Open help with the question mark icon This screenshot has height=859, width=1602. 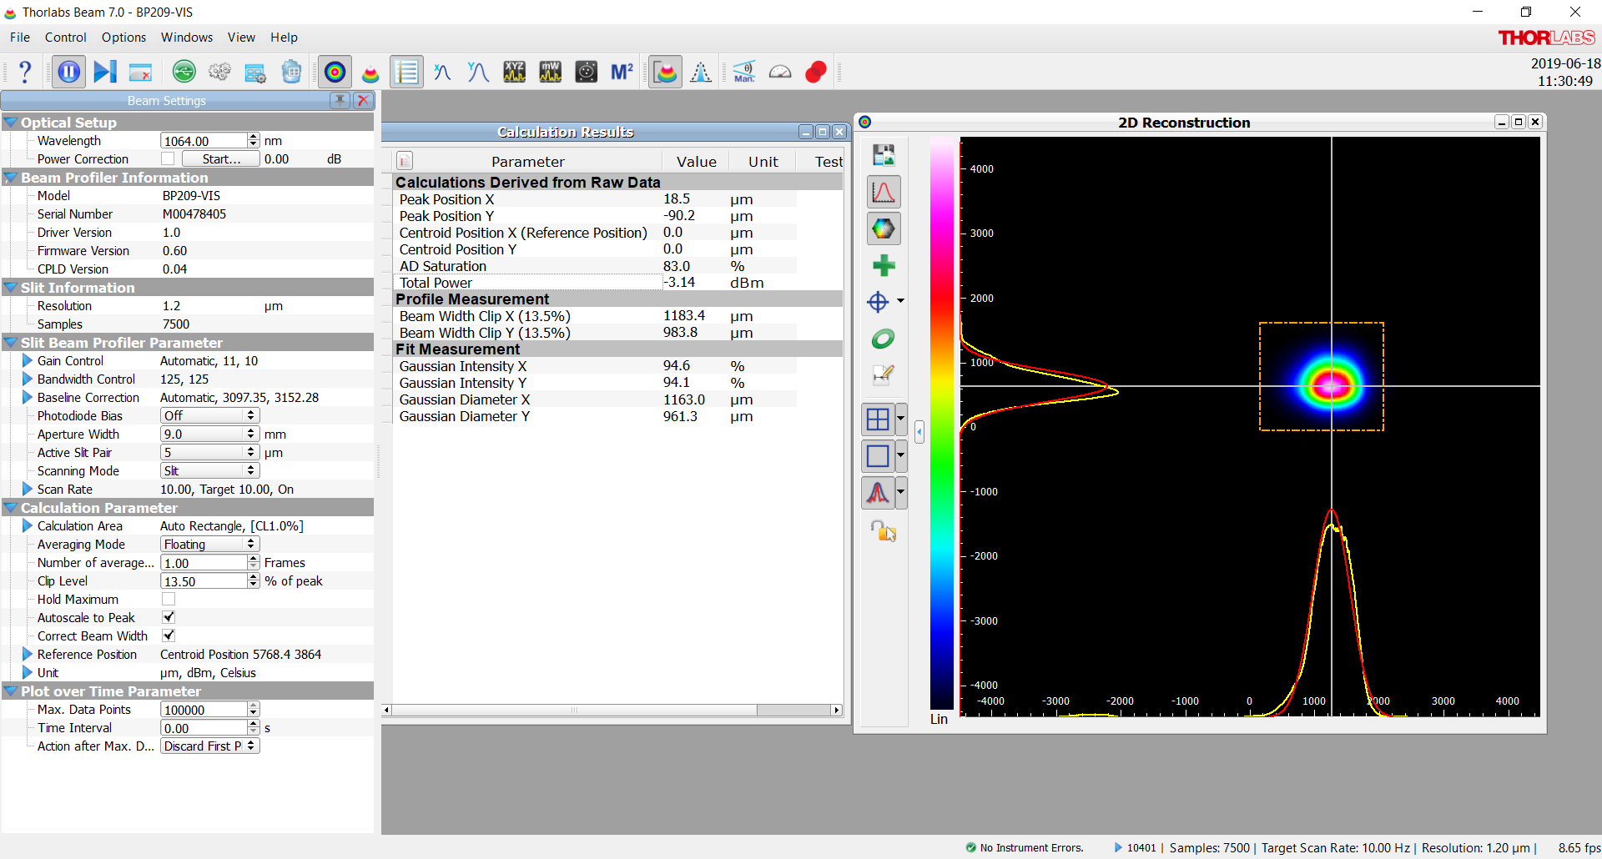point(25,73)
